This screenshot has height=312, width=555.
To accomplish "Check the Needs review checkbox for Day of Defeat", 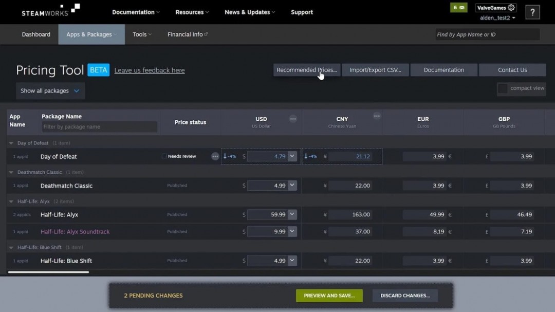I will click(164, 156).
